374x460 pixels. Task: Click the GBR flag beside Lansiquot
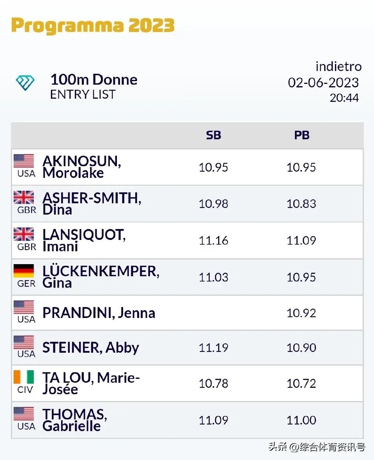coord(24,234)
